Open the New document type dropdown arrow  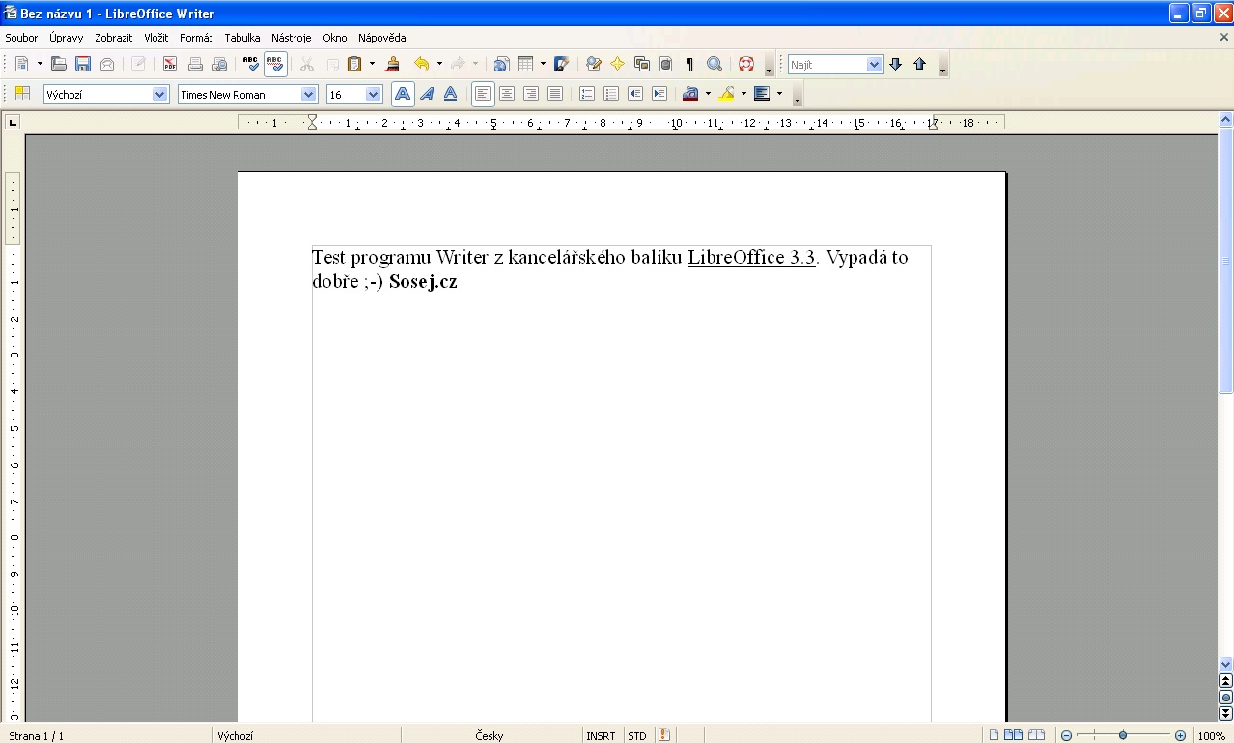coord(40,65)
